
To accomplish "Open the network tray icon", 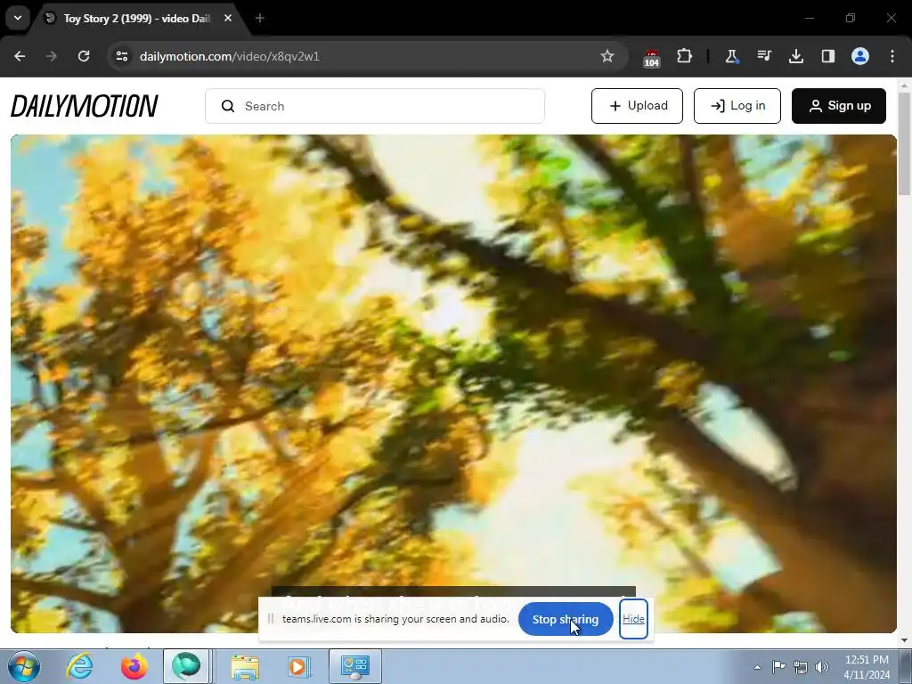I will pos(801,667).
